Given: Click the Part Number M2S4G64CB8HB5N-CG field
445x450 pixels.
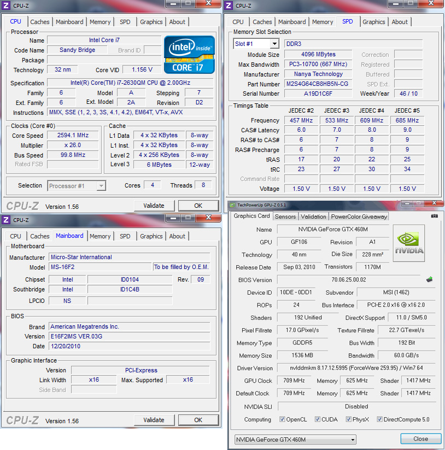Looking at the screenshot, I should (x=318, y=84).
